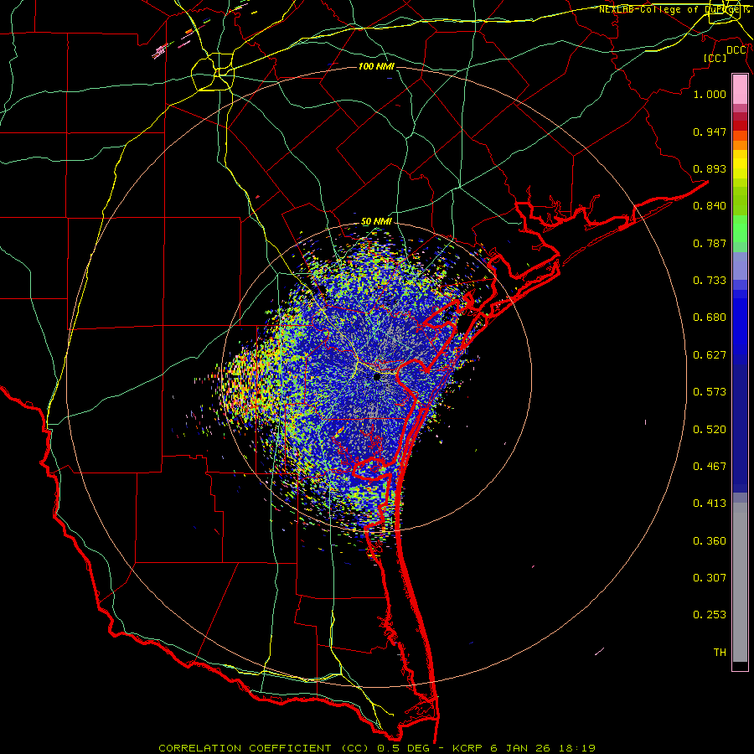Click the gray low-value segment of the color bar
The width and height of the screenshot is (754, 754).
(740, 582)
